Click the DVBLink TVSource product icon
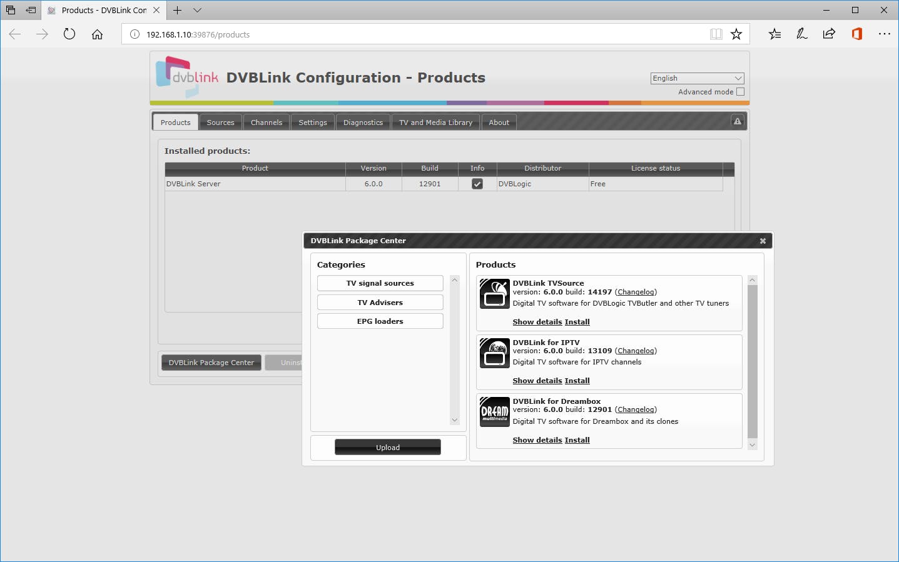Screen dimensions: 899x562 point(495,294)
